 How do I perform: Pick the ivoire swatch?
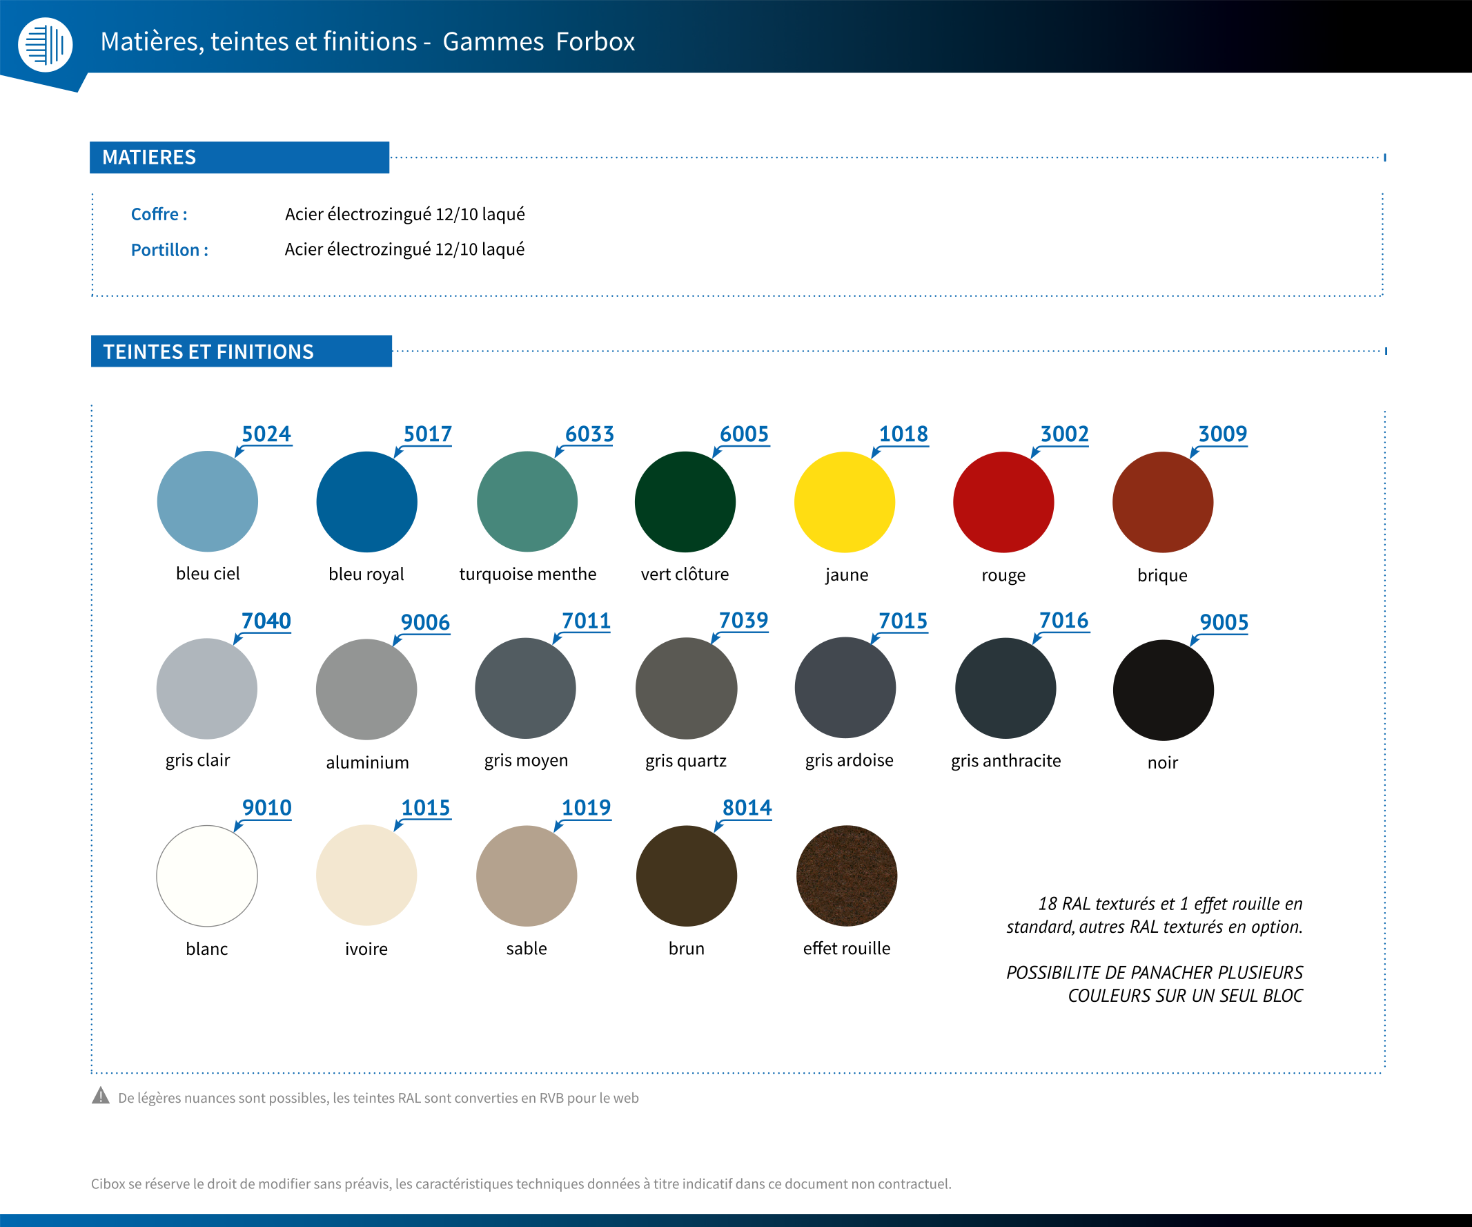[366, 875]
